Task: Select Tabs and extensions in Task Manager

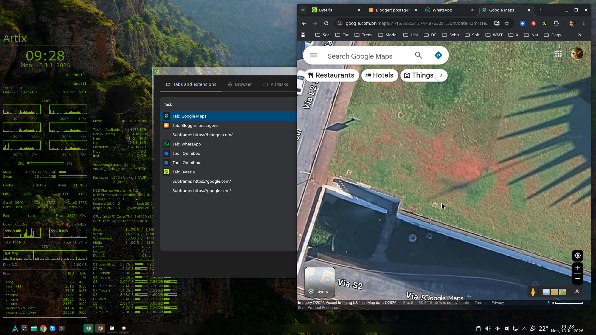Action: click(x=191, y=84)
